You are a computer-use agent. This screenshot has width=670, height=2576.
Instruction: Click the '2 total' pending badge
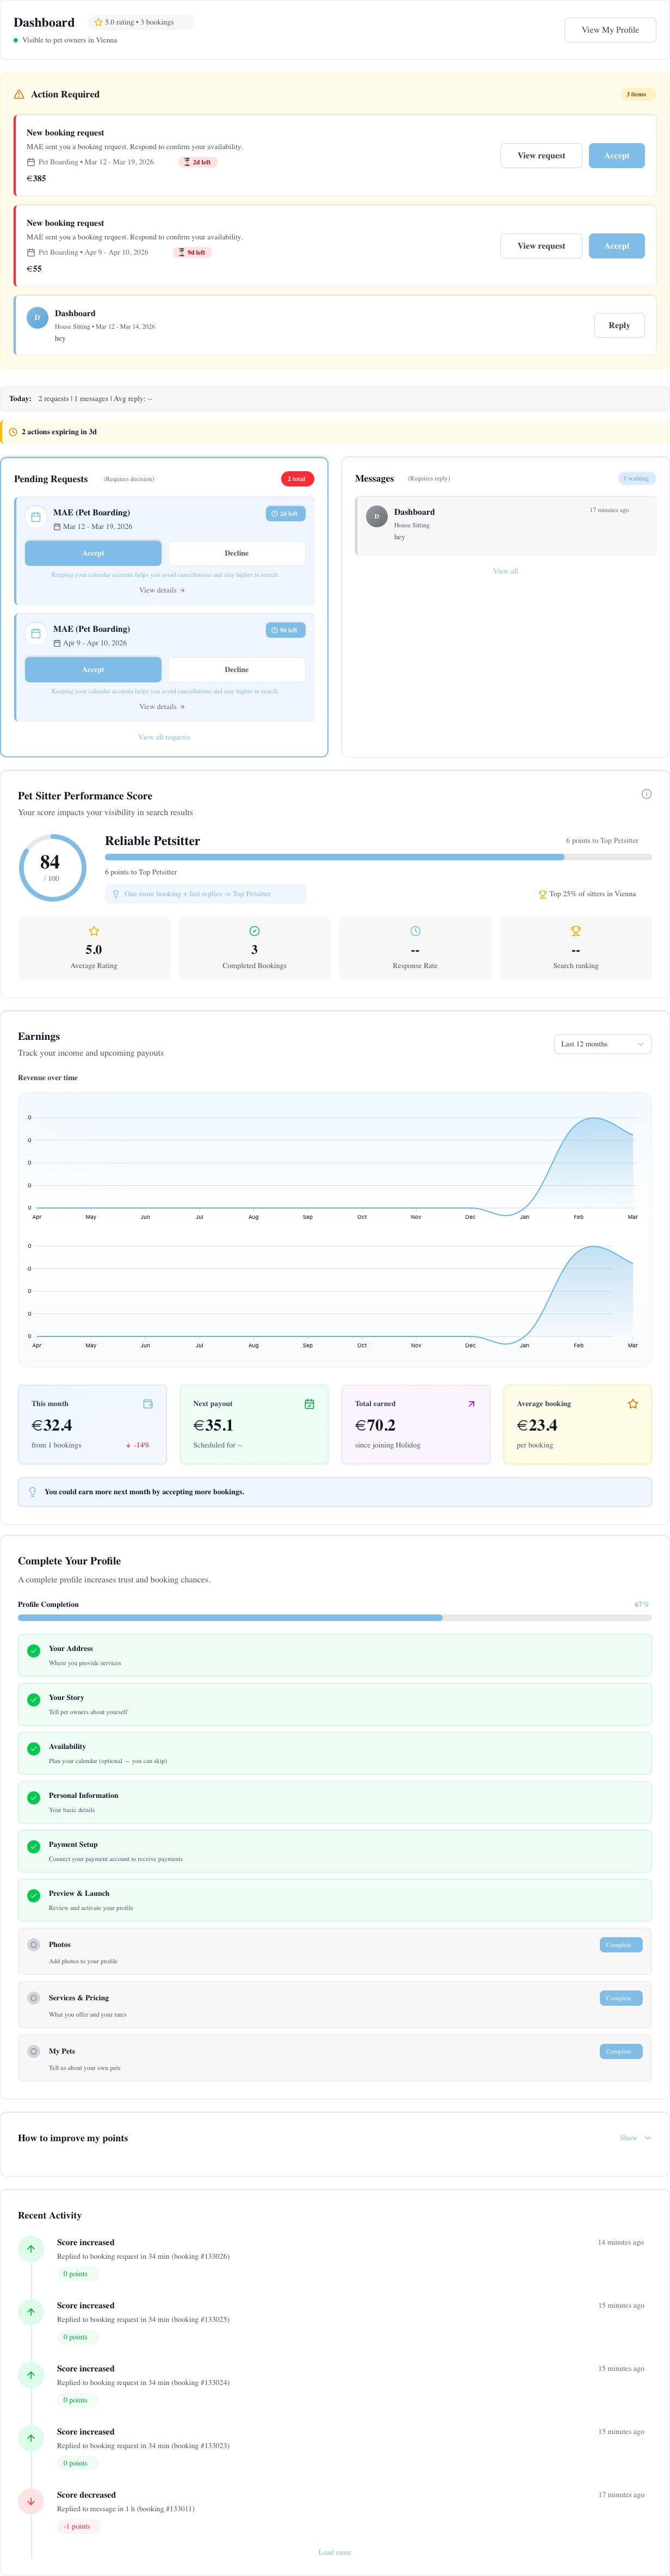(297, 479)
